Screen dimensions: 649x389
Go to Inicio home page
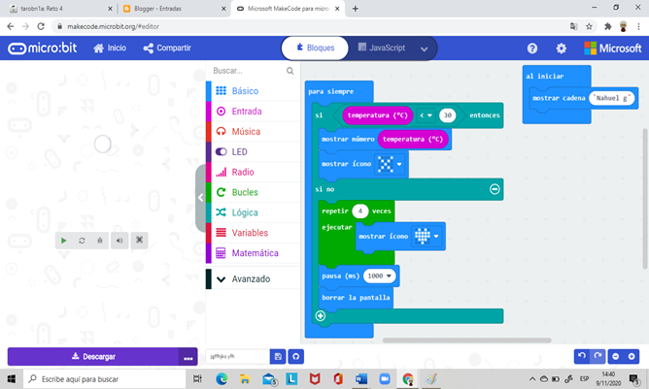click(x=110, y=49)
